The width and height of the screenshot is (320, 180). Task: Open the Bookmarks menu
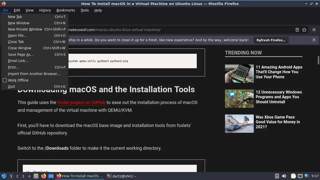[x=66, y=10]
